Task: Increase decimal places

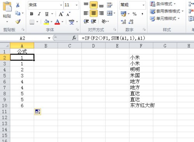Action: click(x=123, y=22)
